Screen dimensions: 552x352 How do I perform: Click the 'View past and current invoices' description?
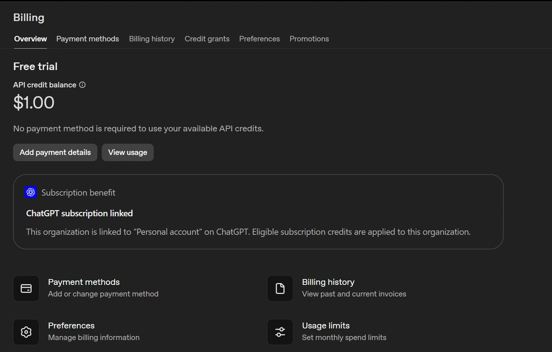point(354,294)
